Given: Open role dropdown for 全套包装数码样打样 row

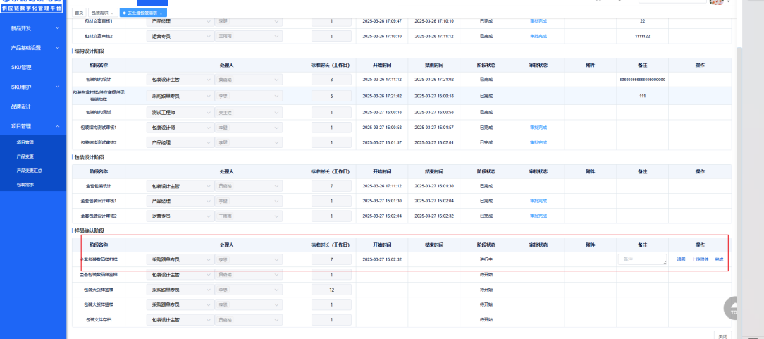Looking at the screenshot, I should [179, 259].
